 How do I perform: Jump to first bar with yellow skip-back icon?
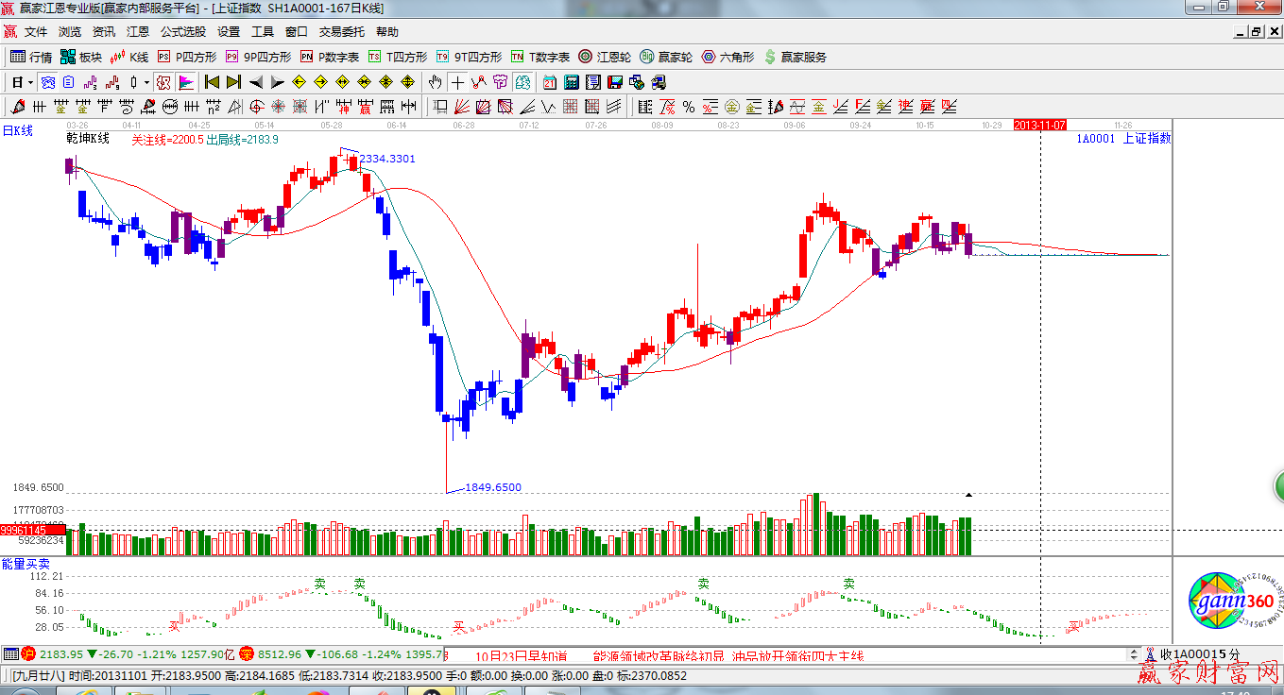click(x=213, y=82)
